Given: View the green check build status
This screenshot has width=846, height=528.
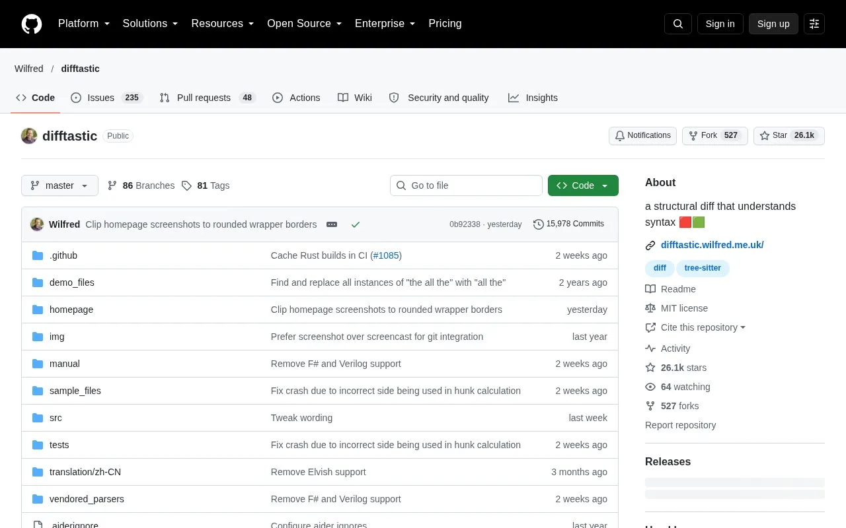Looking at the screenshot, I should click(x=356, y=224).
